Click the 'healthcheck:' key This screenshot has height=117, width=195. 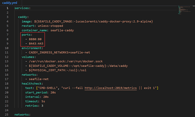point(32,84)
